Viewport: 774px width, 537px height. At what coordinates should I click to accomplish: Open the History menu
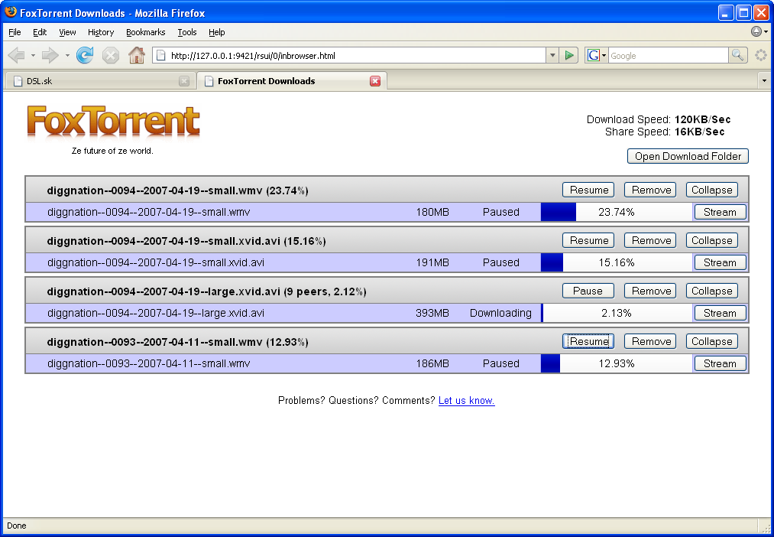[x=101, y=32]
